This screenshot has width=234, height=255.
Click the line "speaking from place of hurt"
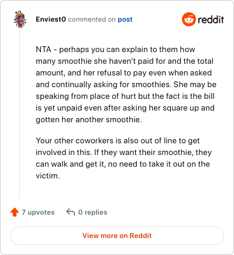[125, 96]
